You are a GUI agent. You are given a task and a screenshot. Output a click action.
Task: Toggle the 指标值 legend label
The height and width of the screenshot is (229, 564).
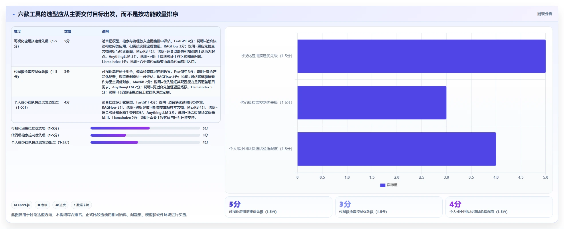pos(392,185)
